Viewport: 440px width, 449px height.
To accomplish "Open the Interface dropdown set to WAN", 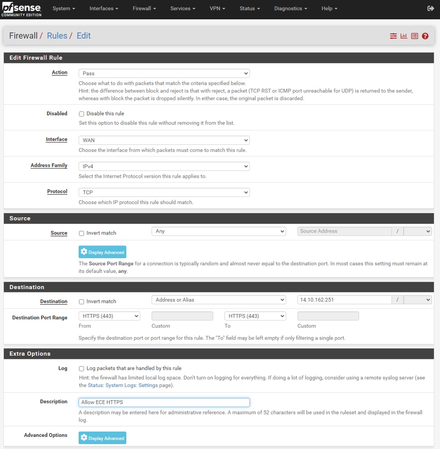I will point(164,140).
